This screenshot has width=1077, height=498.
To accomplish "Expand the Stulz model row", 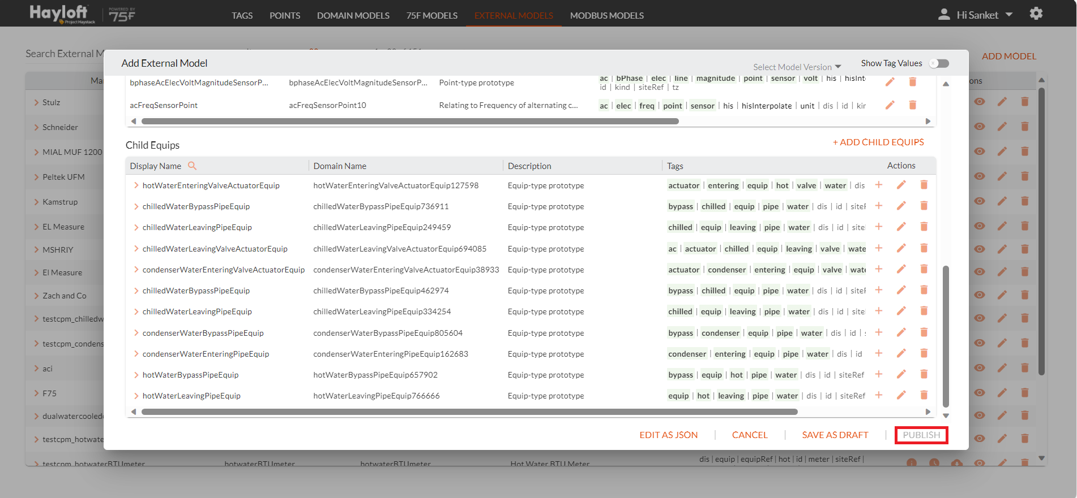I will click(36, 102).
